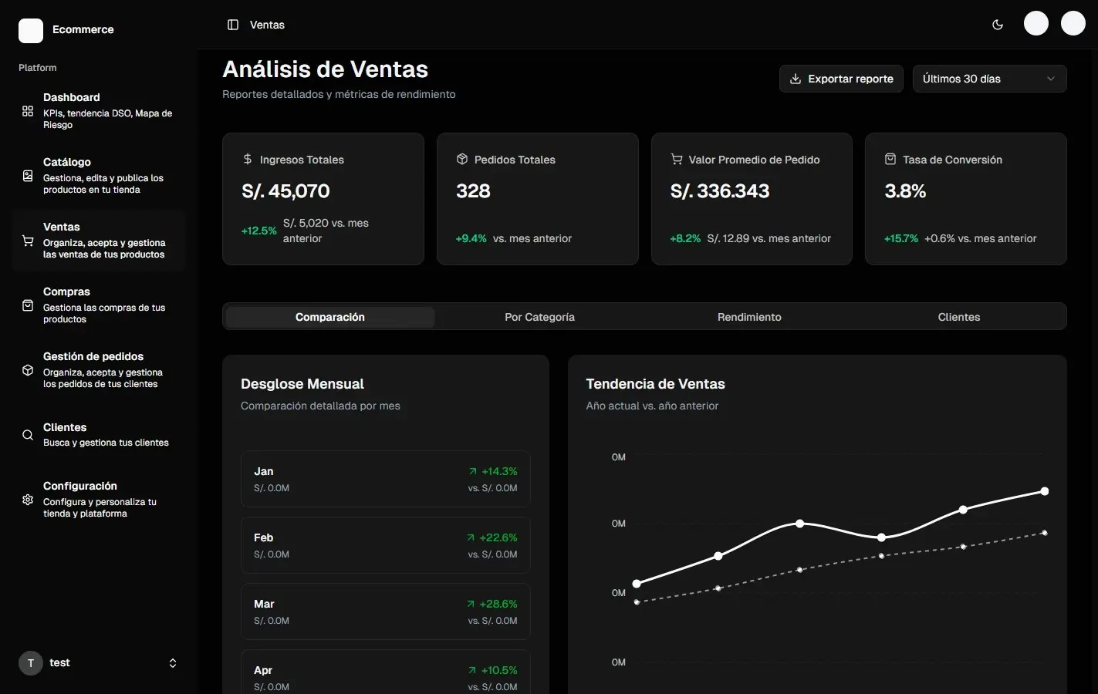Viewport: 1098px width, 694px height.
Task: Click the dollar icon on Ingresos Totales card
Action: tap(247, 159)
